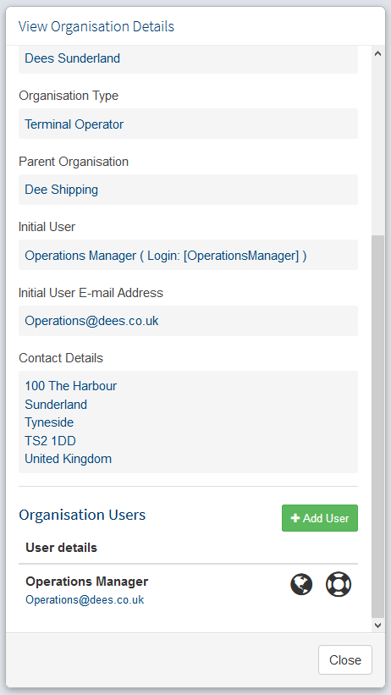Click the lifebuoy icon for Operations Manager
The image size is (391, 695).
tap(339, 584)
